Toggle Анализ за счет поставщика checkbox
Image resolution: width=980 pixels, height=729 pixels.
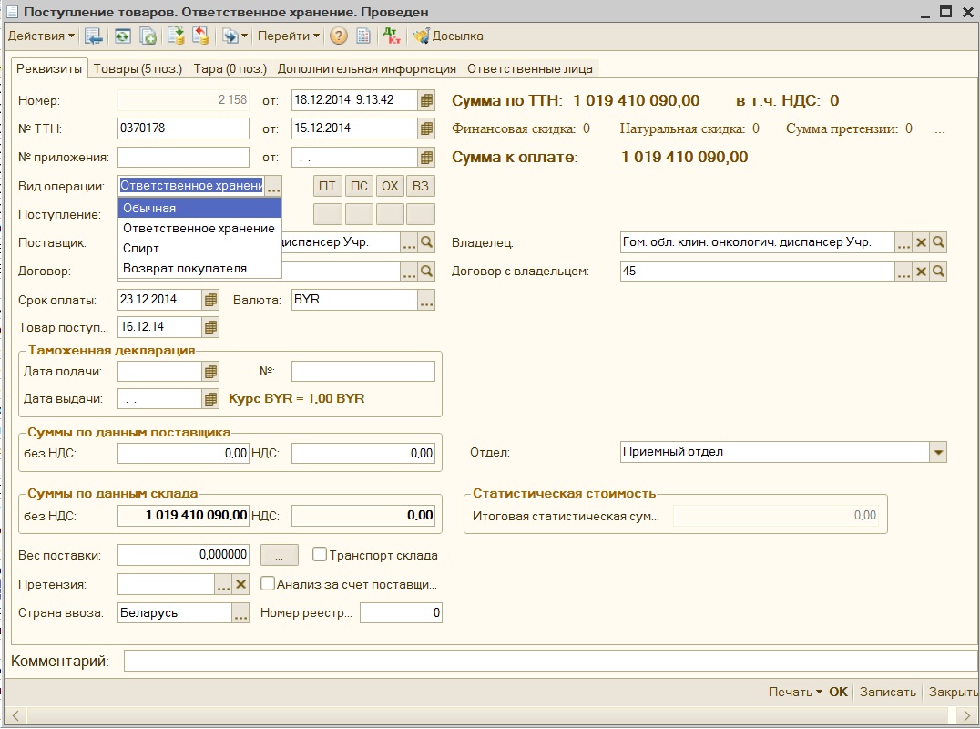coord(268,583)
